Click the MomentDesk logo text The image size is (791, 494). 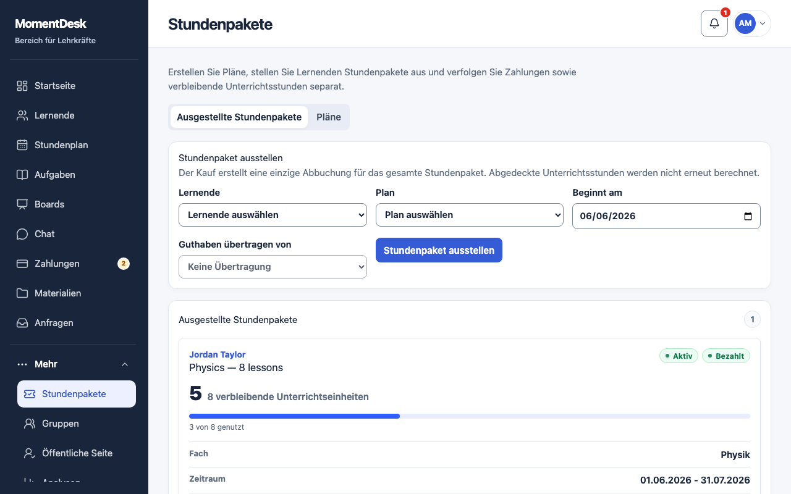51,24
